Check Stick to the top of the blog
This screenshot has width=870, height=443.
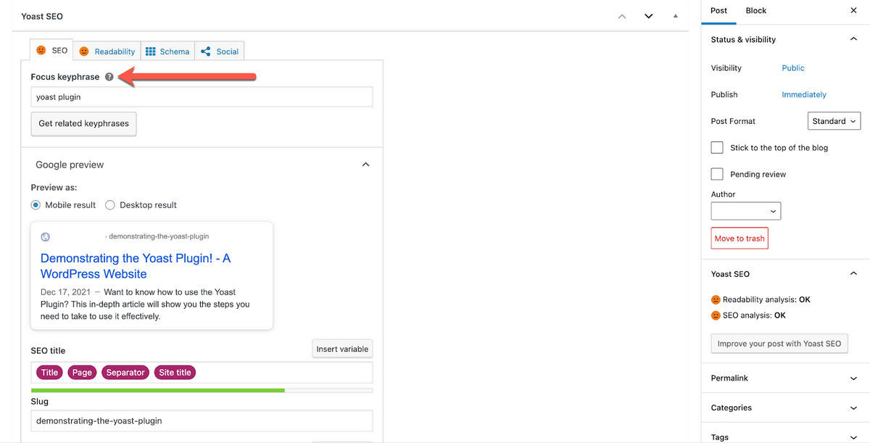click(717, 148)
